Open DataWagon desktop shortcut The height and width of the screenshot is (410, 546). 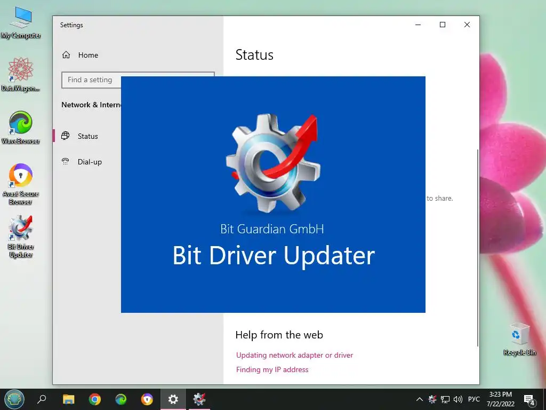(21, 74)
